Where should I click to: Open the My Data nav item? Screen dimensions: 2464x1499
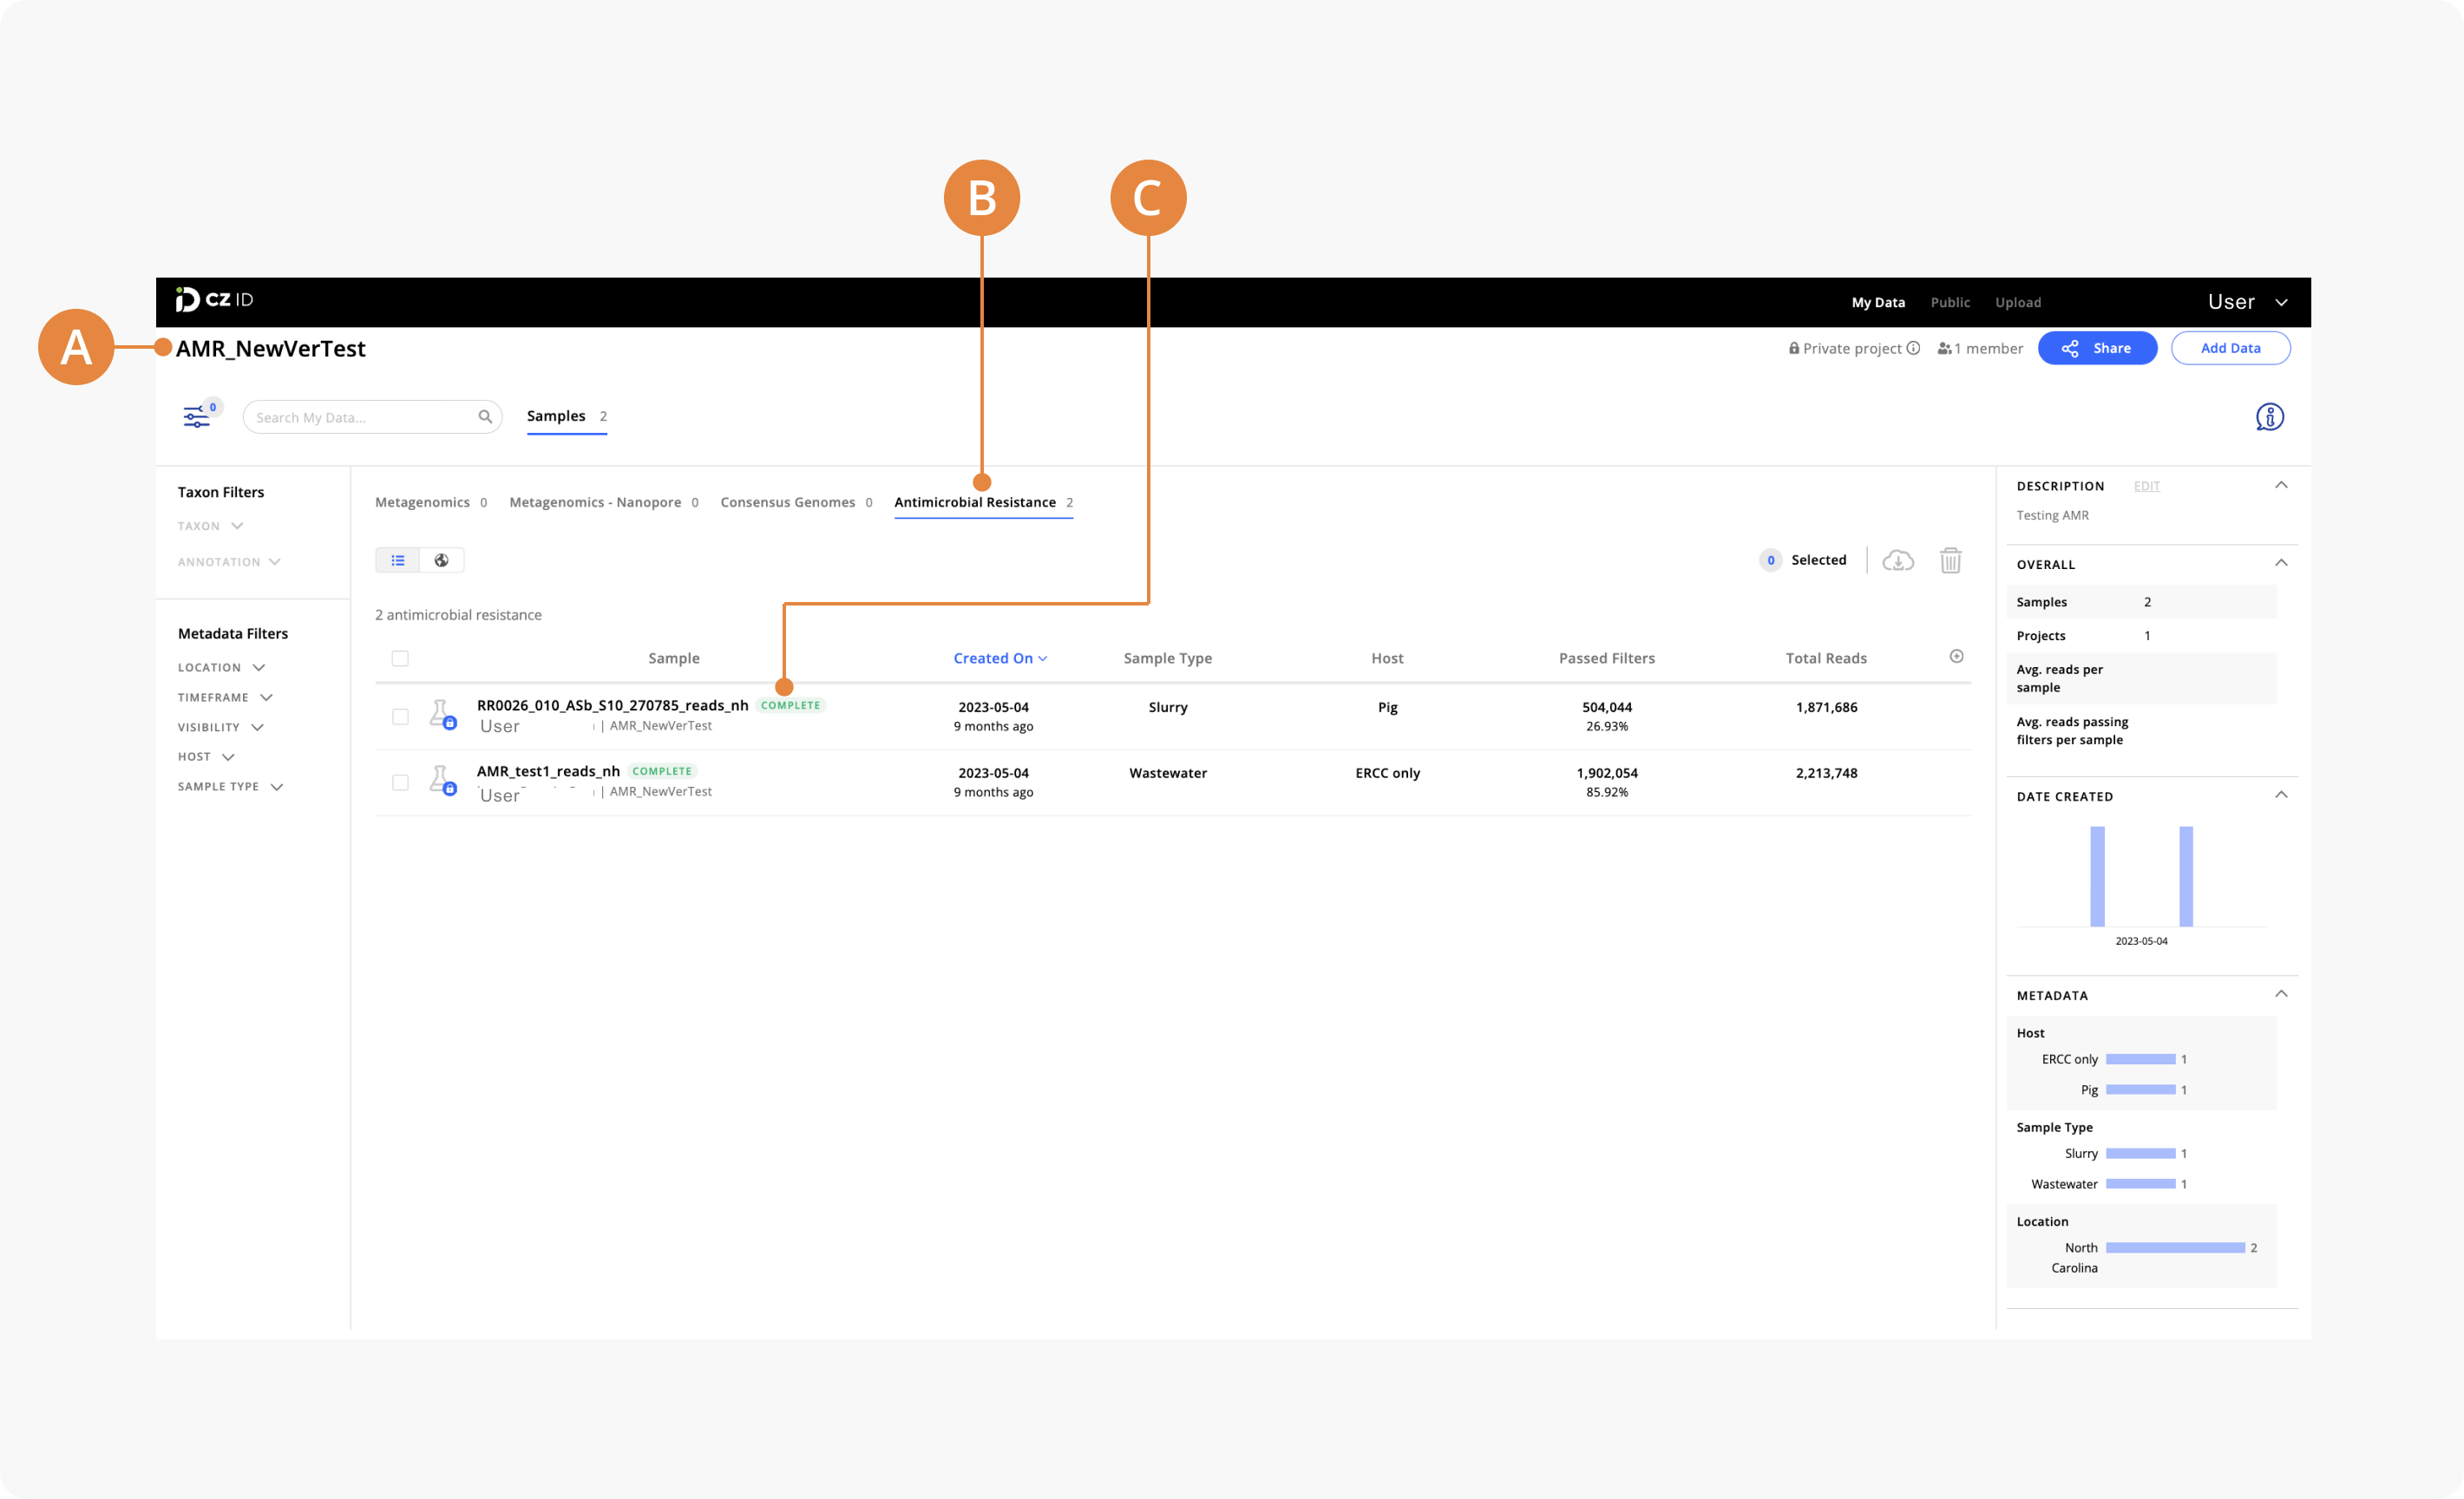point(1878,302)
